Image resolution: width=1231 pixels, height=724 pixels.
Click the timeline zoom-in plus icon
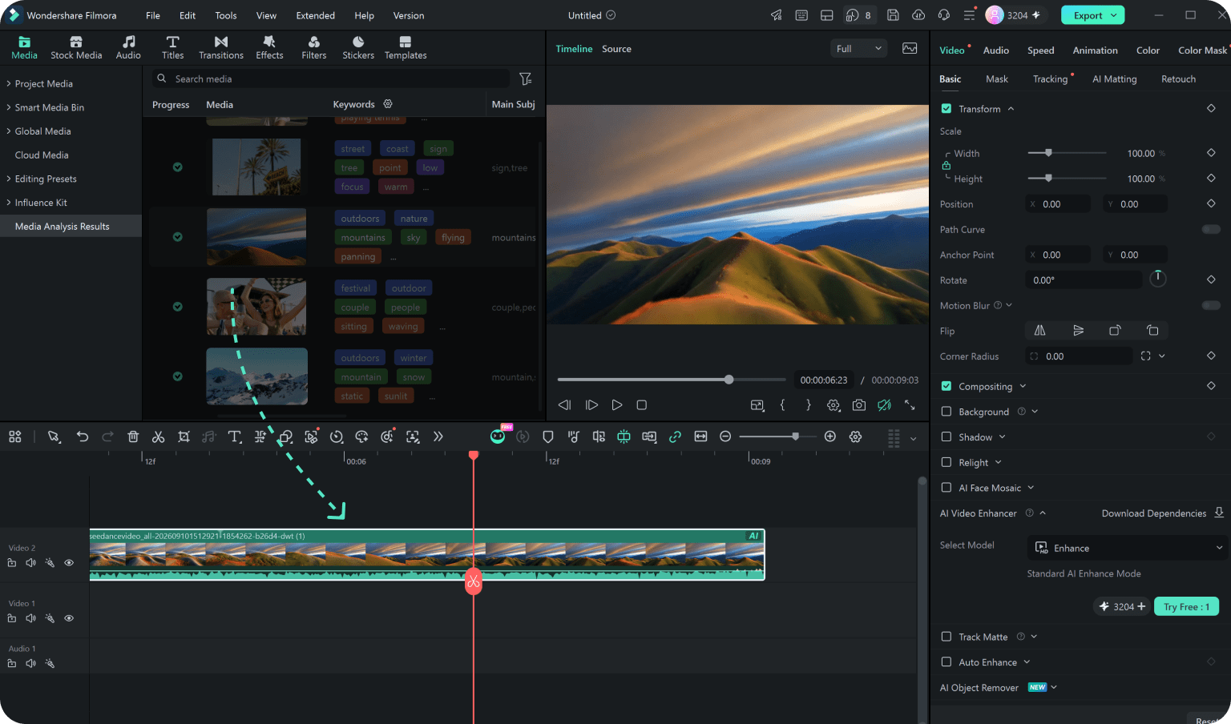point(830,436)
